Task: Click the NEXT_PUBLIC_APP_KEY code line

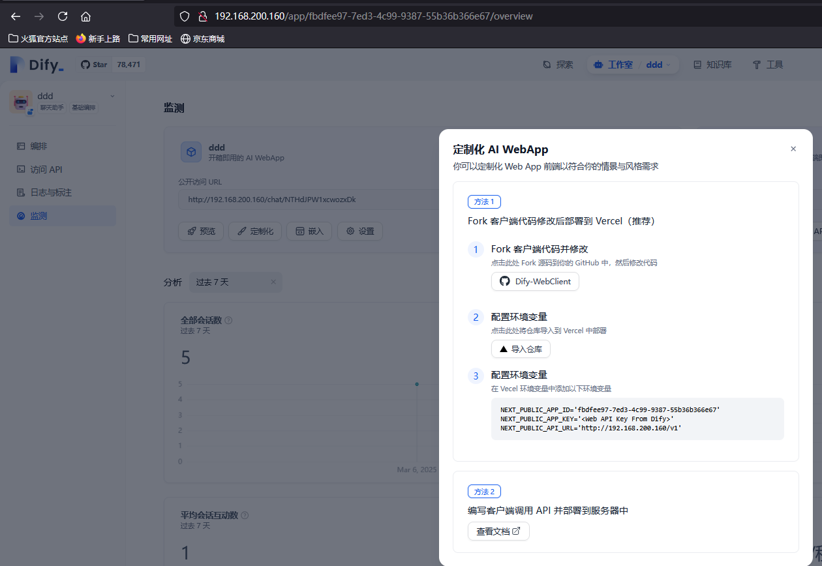Action: 587,419
